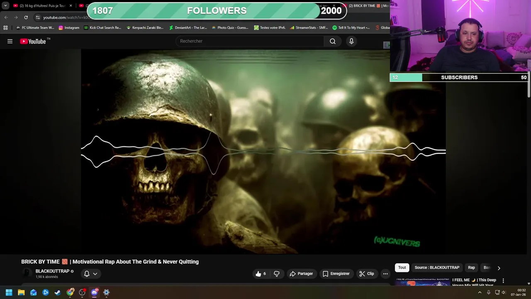531x299 pixels.
Task: Click the 1,98 k abonnés subscriber count
Action: tap(47, 277)
